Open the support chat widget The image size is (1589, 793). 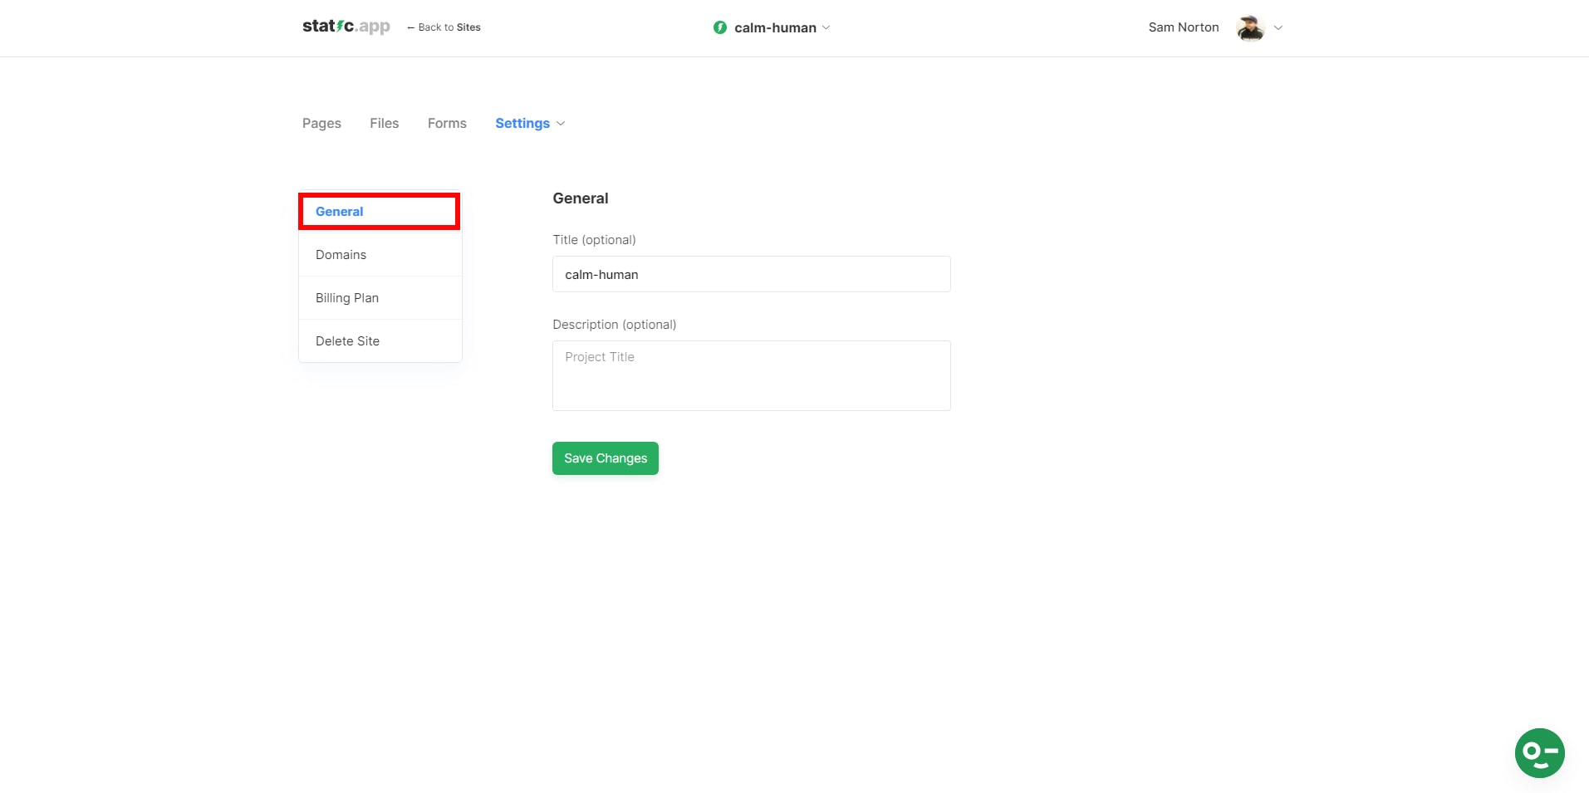1539,752
